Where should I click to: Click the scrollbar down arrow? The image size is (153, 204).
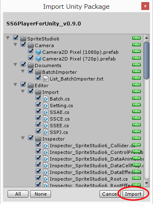[146, 183]
